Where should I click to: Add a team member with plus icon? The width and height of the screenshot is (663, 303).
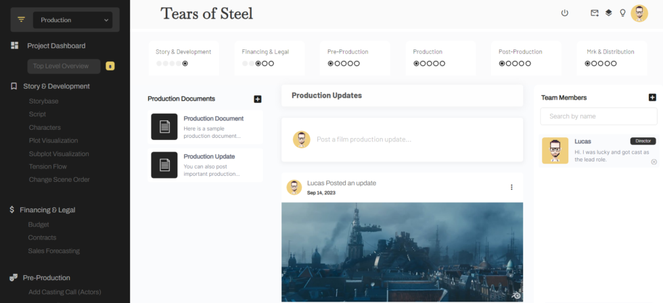tap(652, 97)
